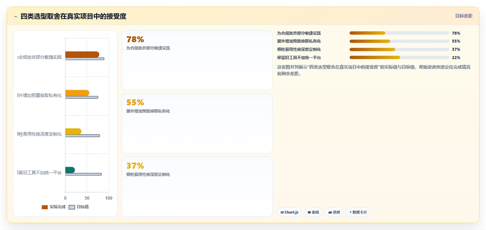Click the card caption under 55%

pos(148,111)
